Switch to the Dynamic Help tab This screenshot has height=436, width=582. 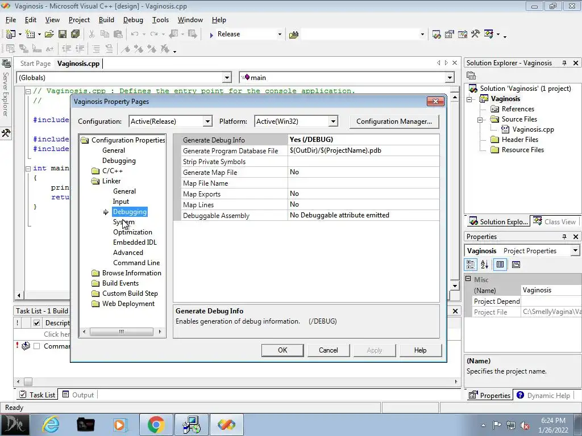[x=543, y=395]
